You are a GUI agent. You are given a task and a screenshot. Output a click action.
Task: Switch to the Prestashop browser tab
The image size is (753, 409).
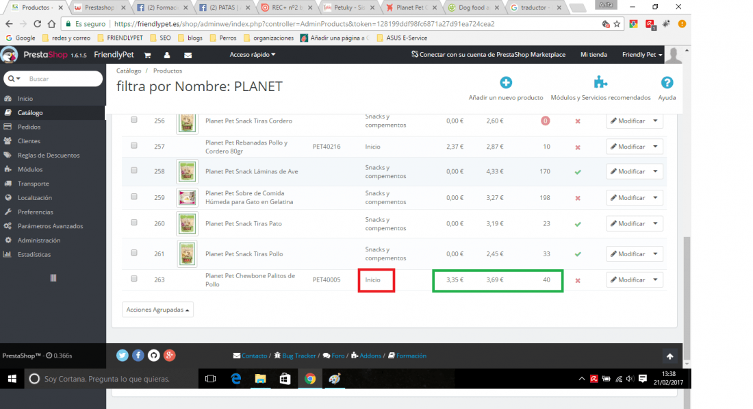[x=100, y=8]
